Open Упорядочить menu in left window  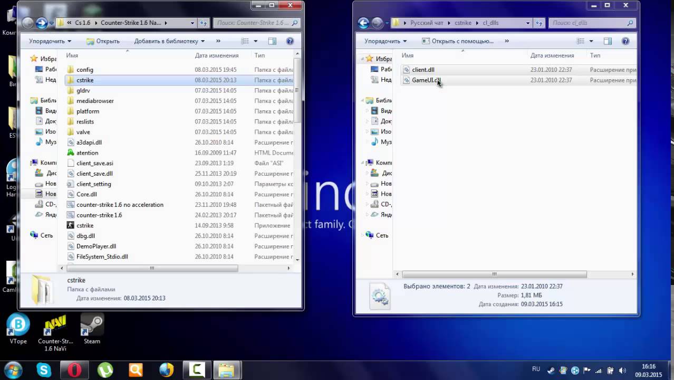point(50,41)
